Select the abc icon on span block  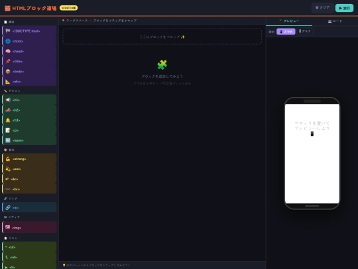coord(8,140)
